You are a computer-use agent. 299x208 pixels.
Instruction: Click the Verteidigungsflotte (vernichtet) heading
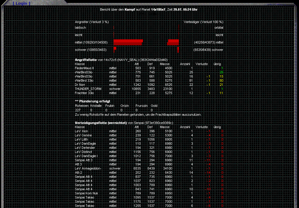[101, 123]
